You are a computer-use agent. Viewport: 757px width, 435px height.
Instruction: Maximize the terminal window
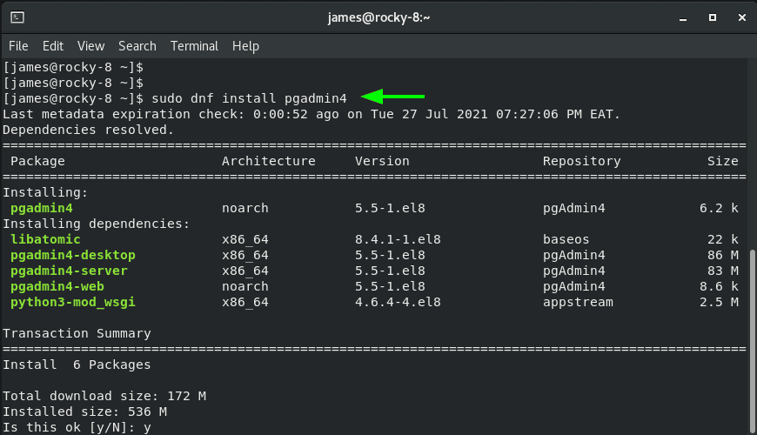click(x=712, y=17)
